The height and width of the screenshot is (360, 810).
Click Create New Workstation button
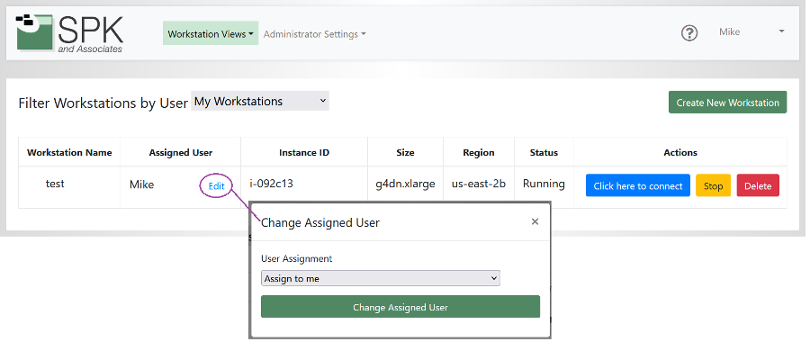pos(727,103)
